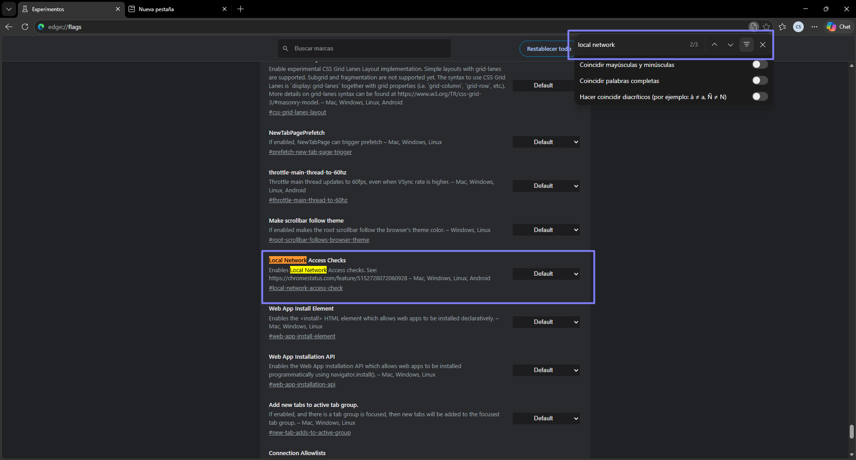856x460 pixels.
Task: Open Web App Install Element dropdown
Action: 546,322
